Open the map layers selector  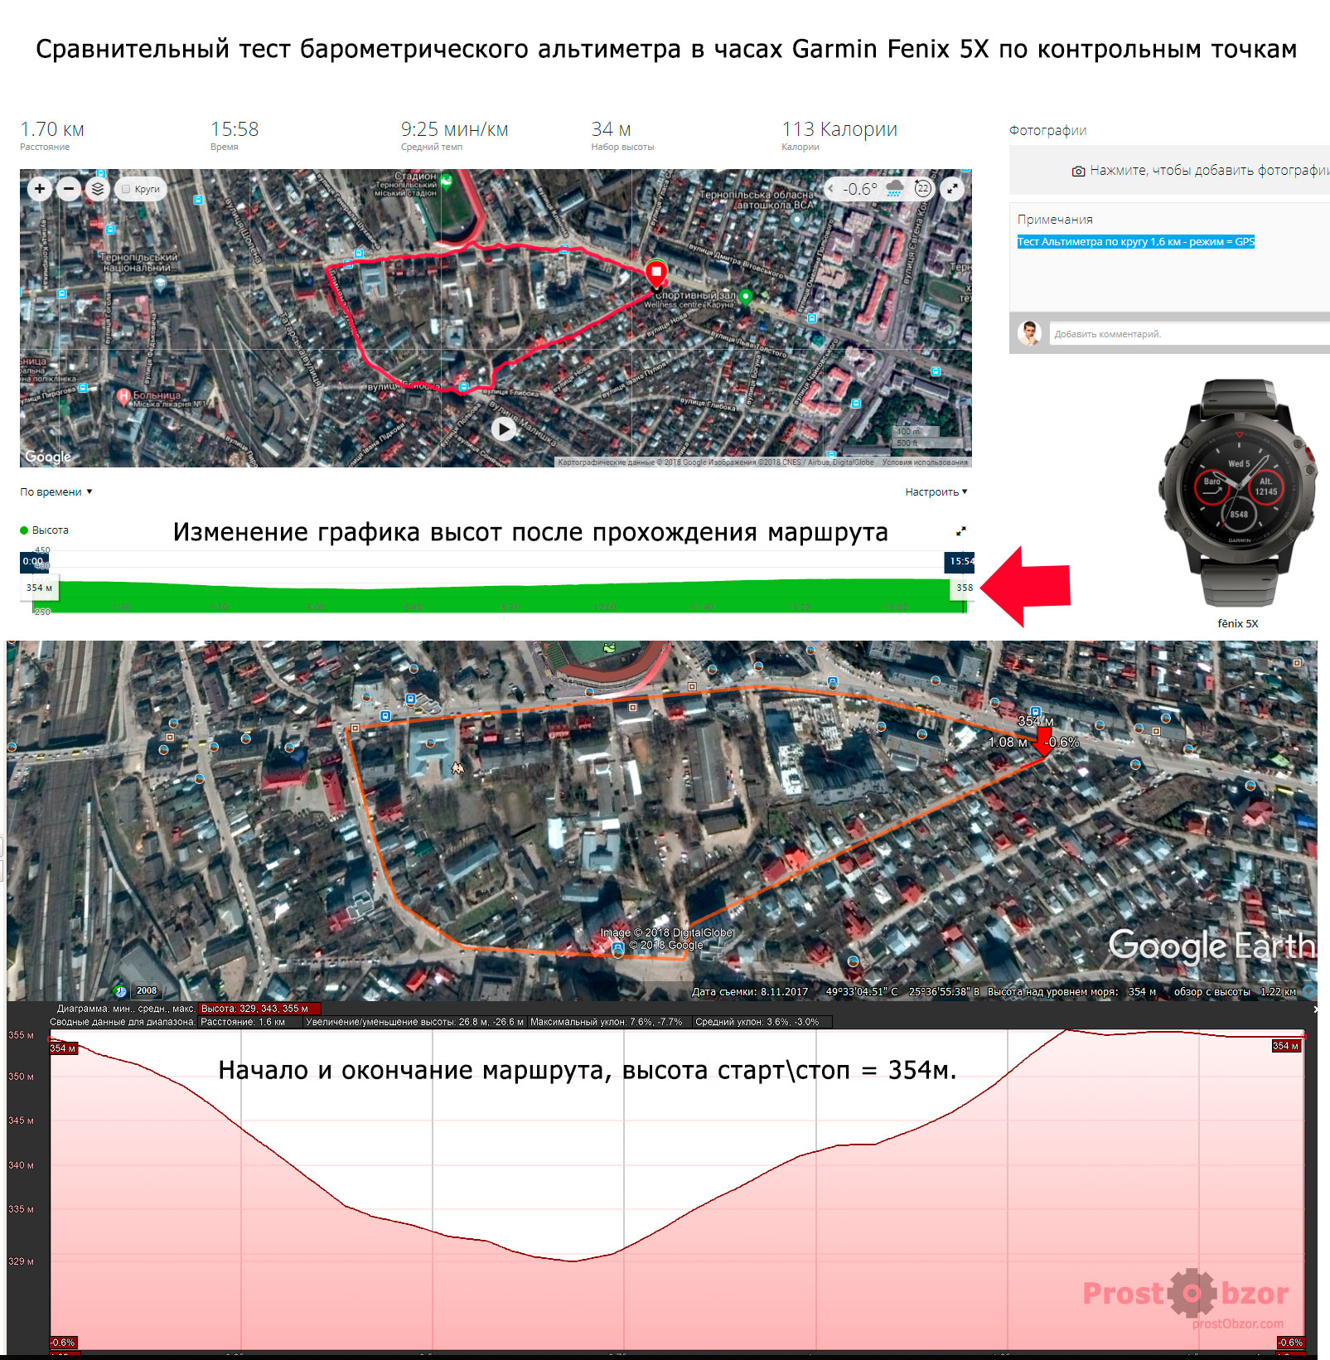point(98,189)
